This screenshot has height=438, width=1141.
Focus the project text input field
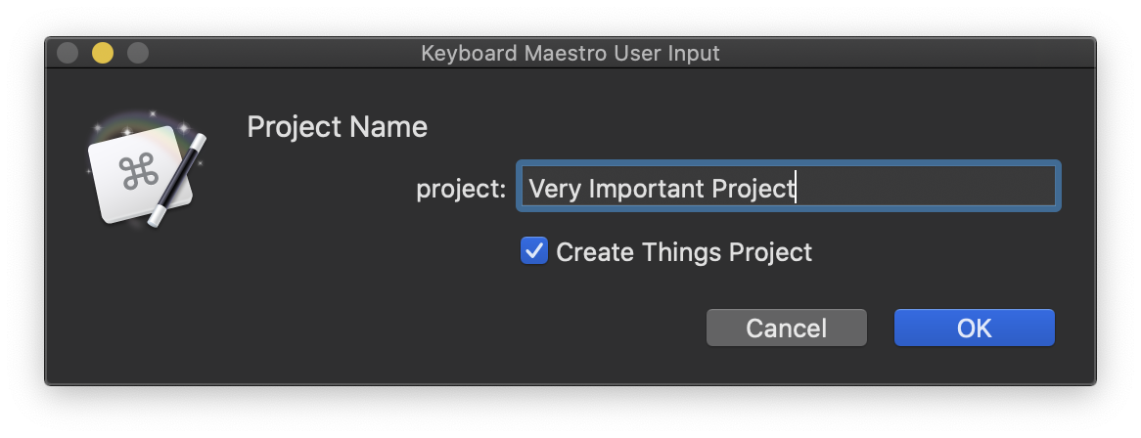[788, 187]
